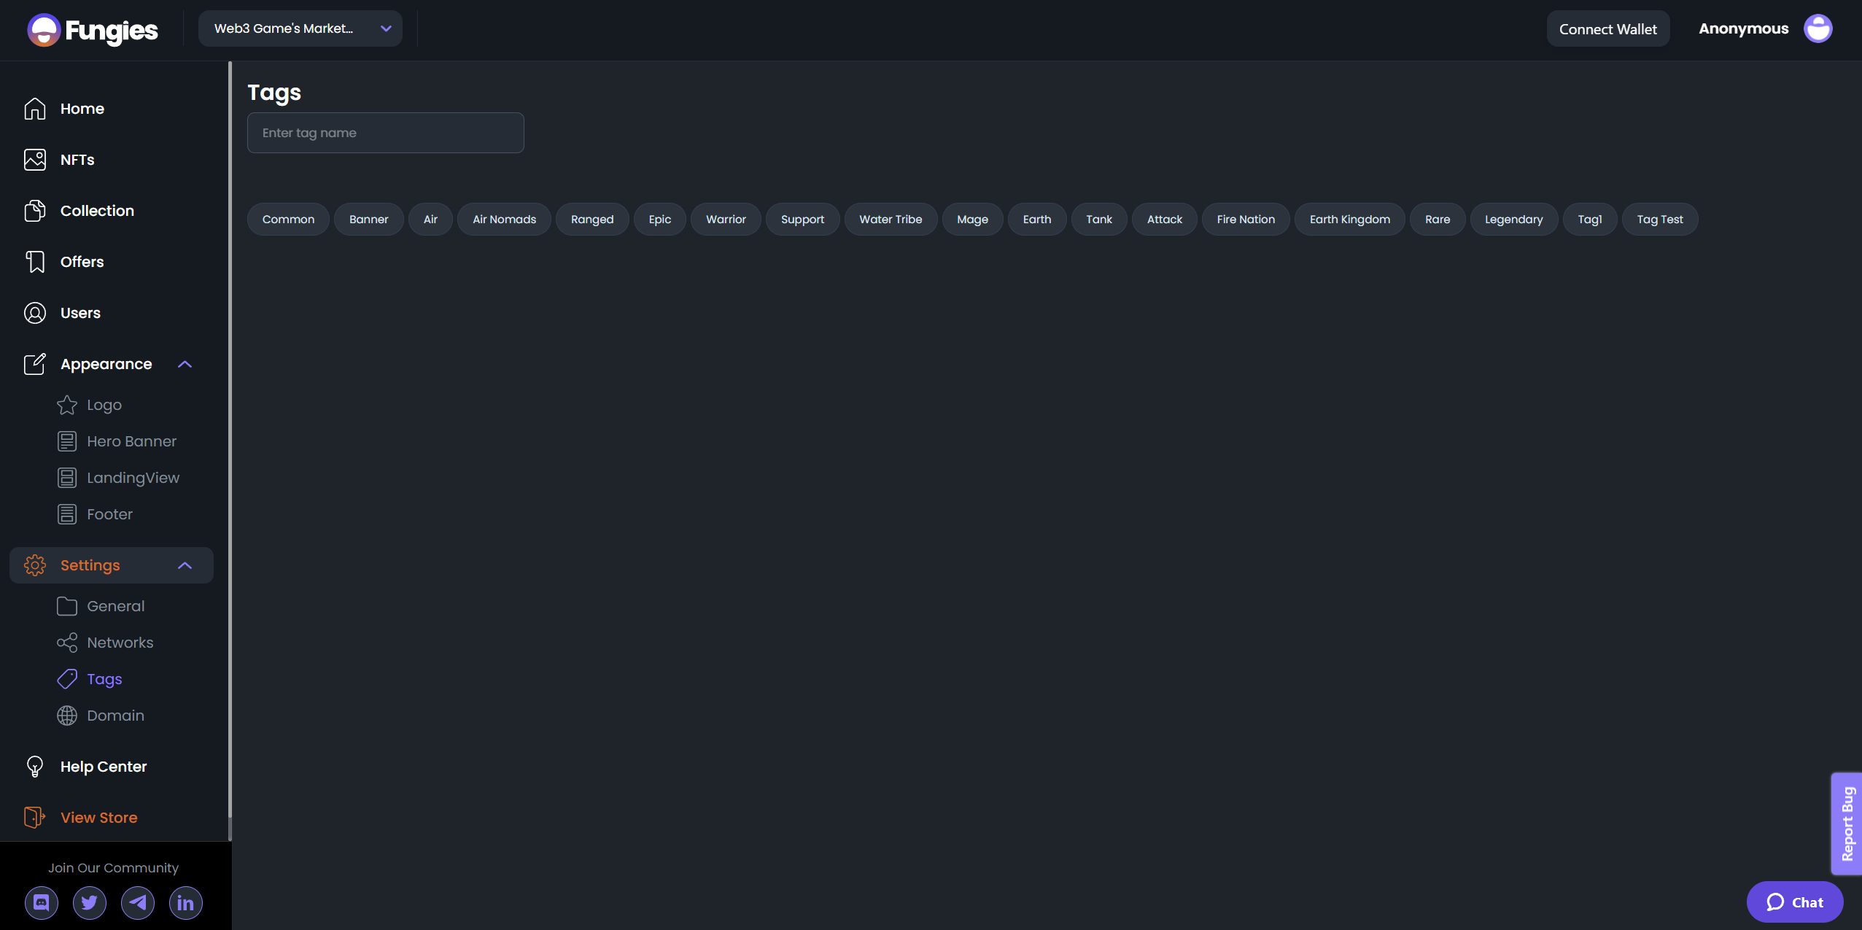Go to Networks settings

(x=120, y=643)
